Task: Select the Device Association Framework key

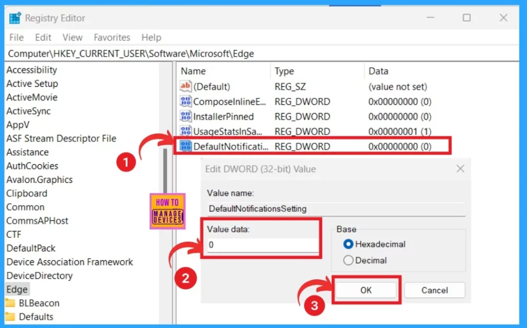Action: [x=69, y=262]
